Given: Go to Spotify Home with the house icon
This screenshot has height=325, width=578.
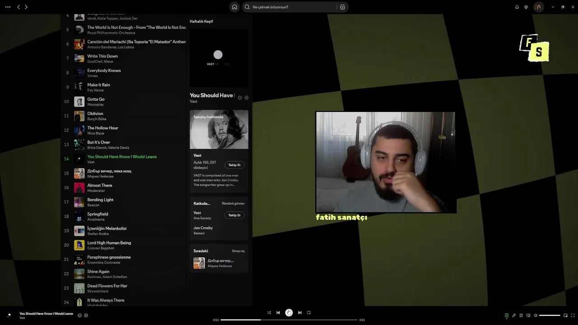Looking at the screenshot, I should (x=234, y=7).
